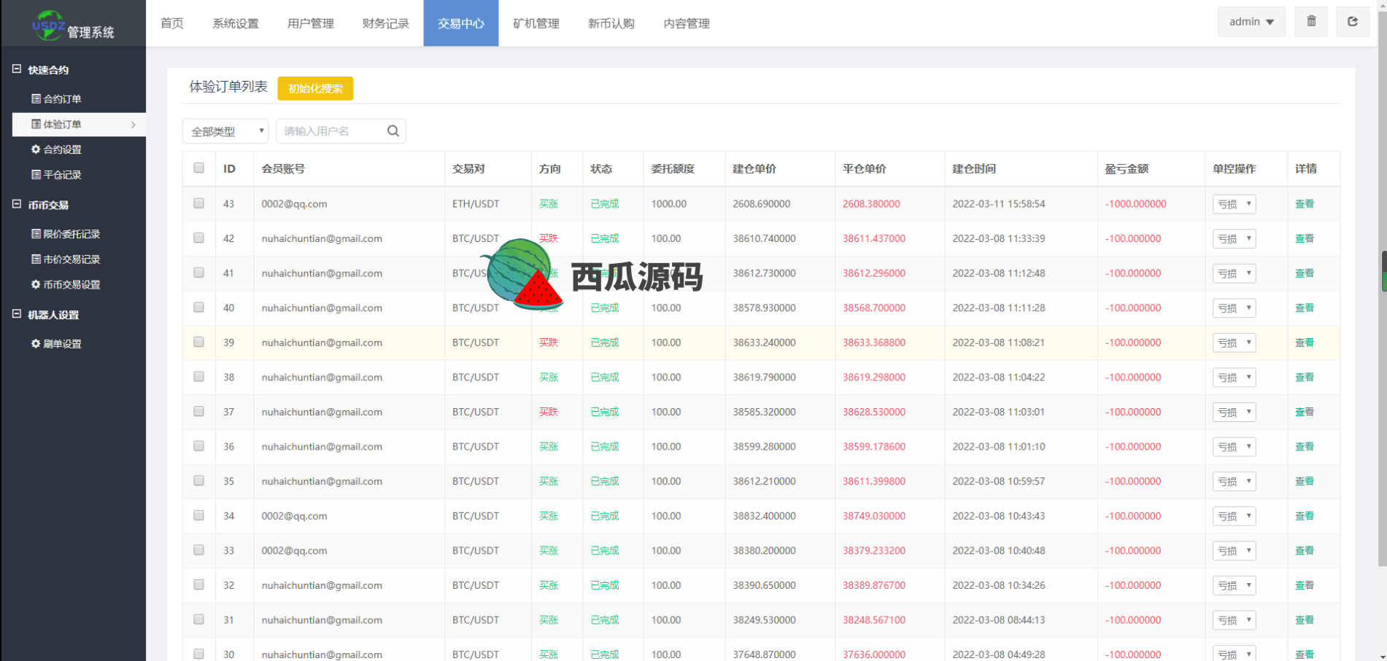Image resolution: width=1387 pixels, height=661 pixels.
Task: Click the 建仓时间 column header
Action: [974, 168]
